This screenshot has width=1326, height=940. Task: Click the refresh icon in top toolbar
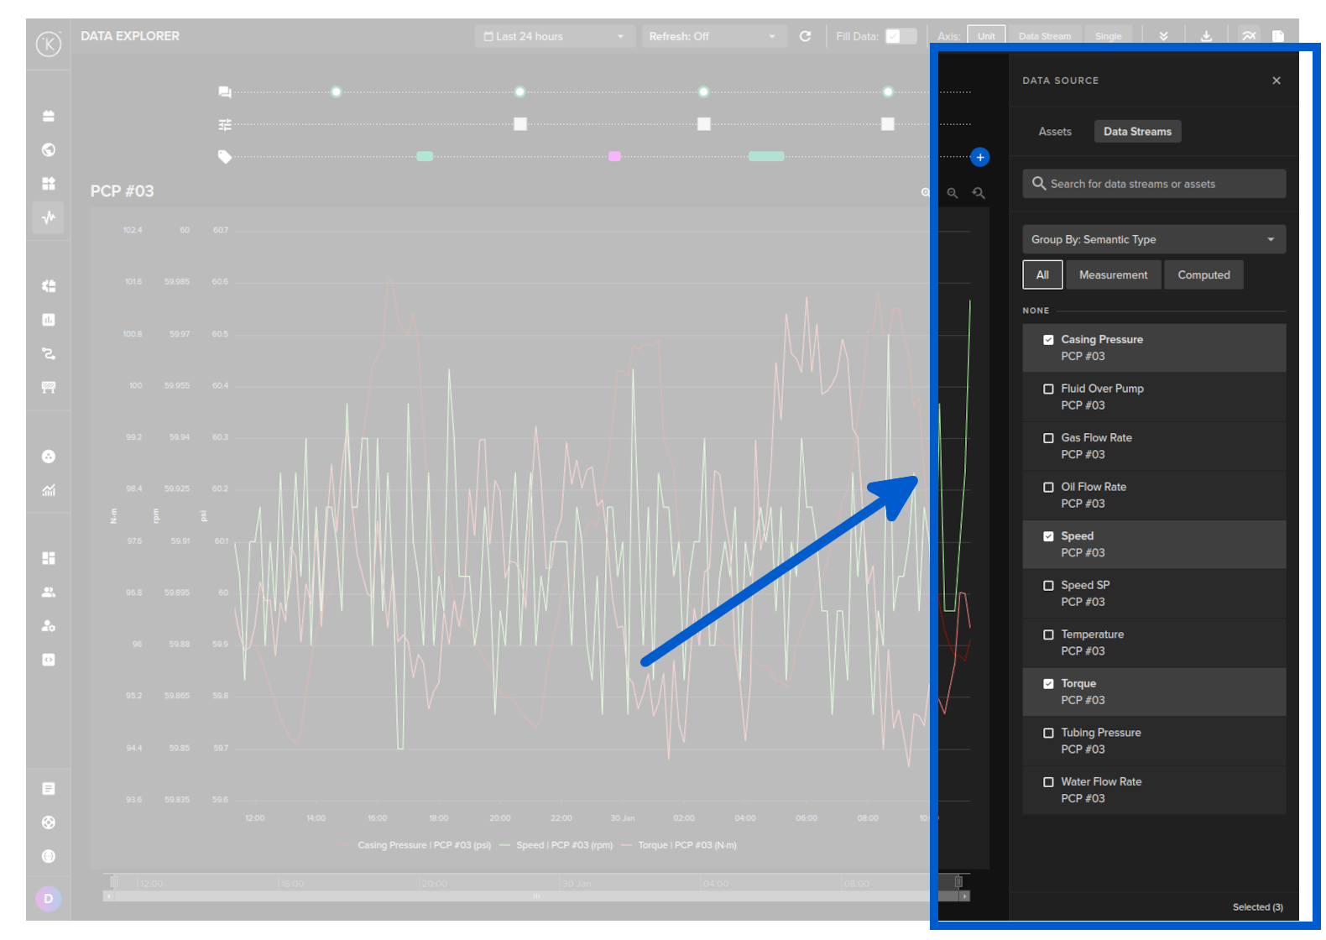pos(805,36)
